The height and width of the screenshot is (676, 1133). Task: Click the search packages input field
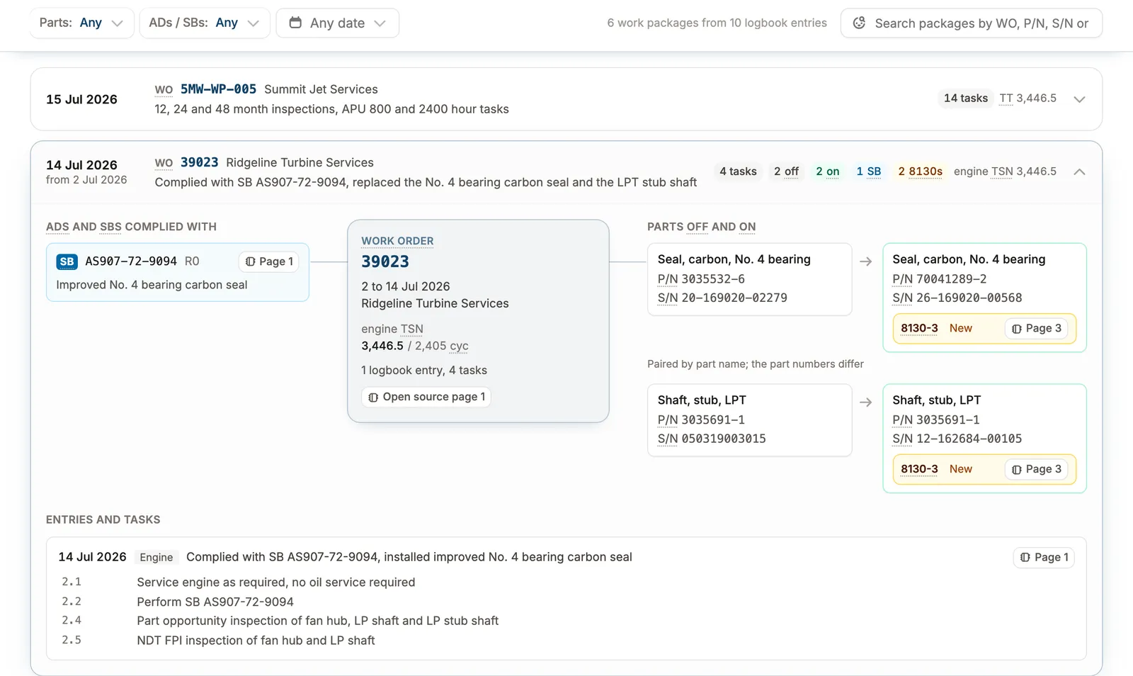pyautogui.click(x=971, y=23)
